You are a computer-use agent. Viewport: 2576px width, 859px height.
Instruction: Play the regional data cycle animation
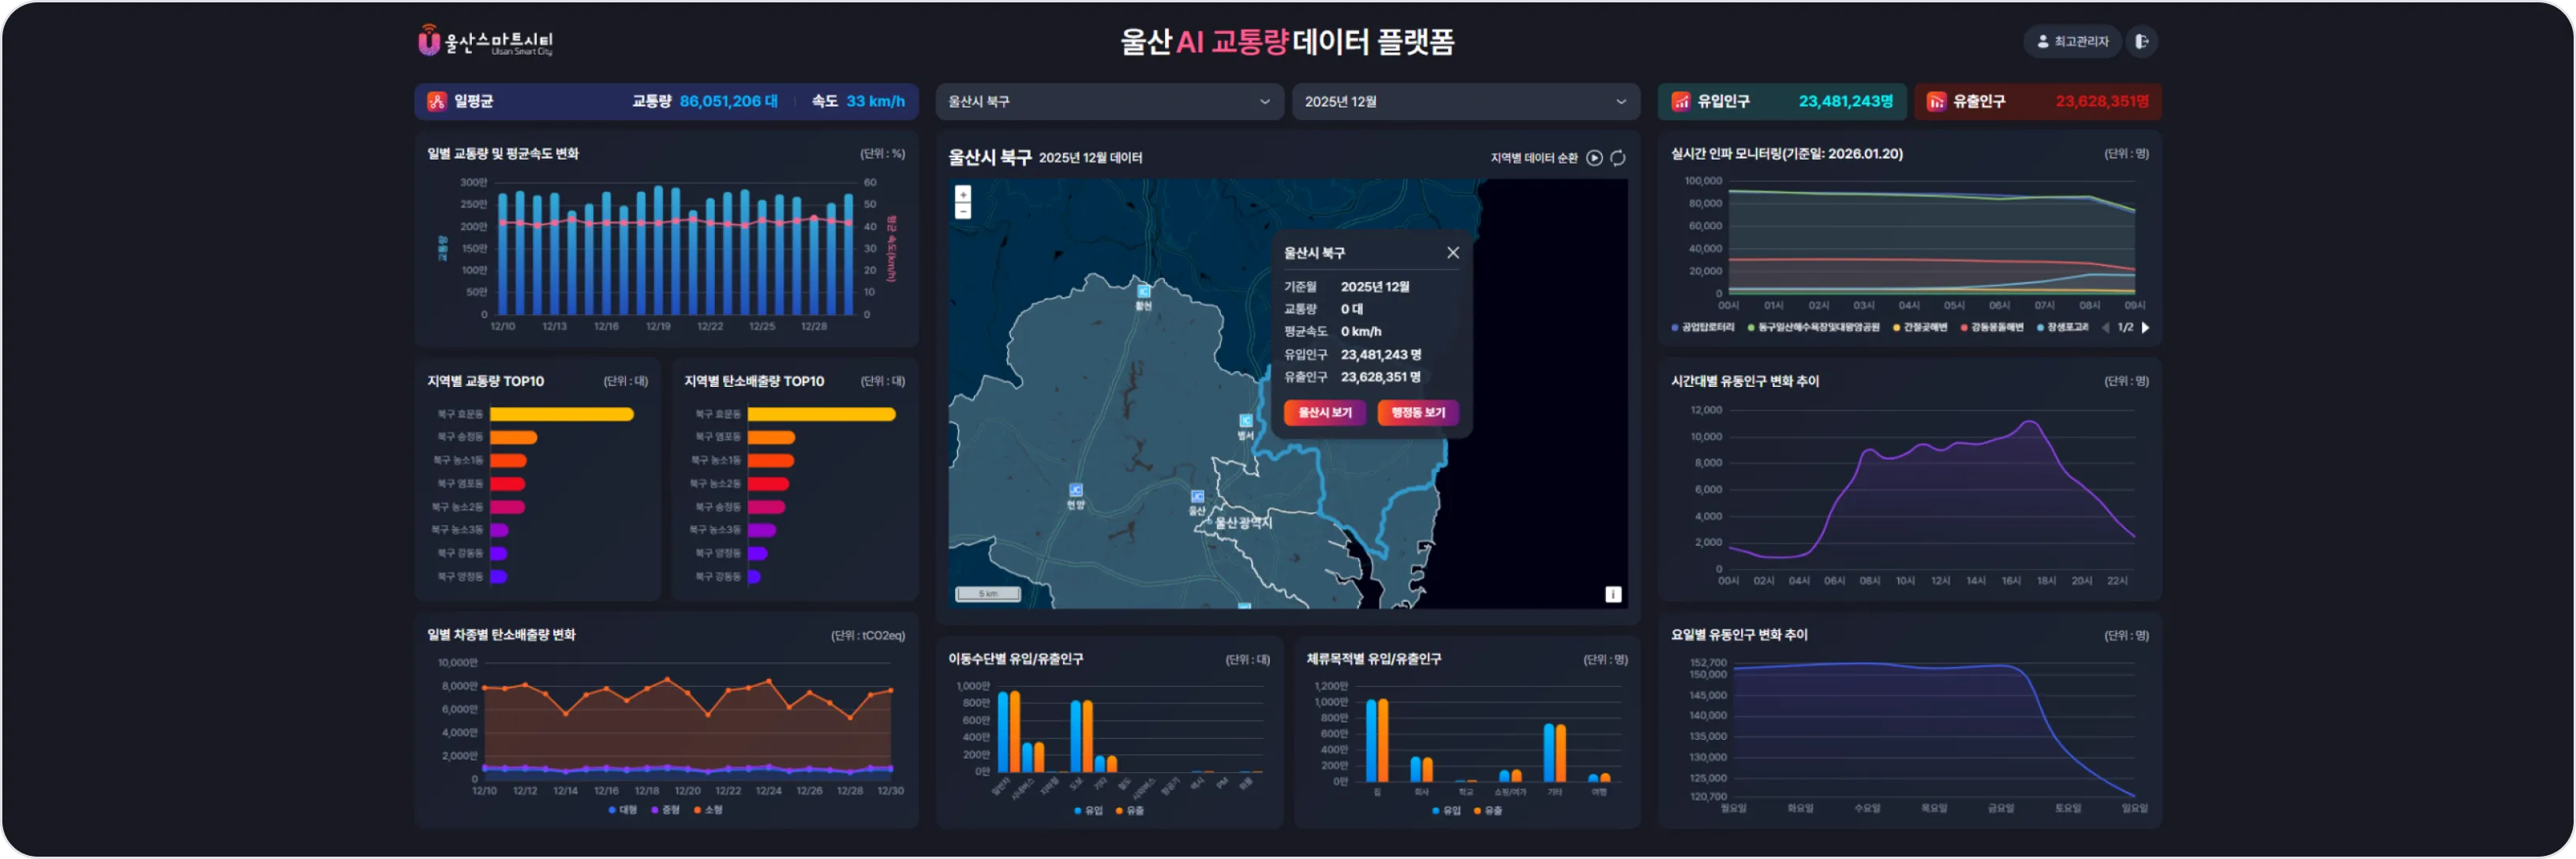1595,157
